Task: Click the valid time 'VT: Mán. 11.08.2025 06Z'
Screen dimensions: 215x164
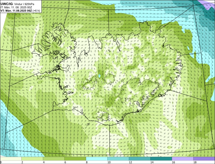Action: pyautogui.click(x=16, y=11)
